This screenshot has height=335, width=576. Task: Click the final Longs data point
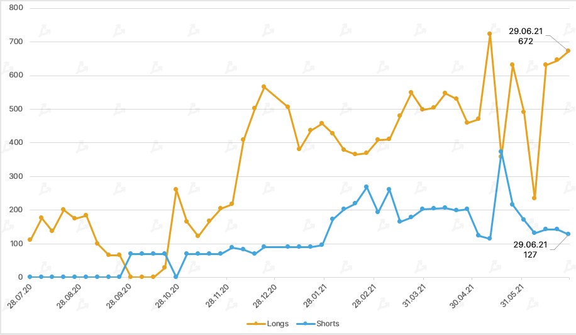point(568,51)
